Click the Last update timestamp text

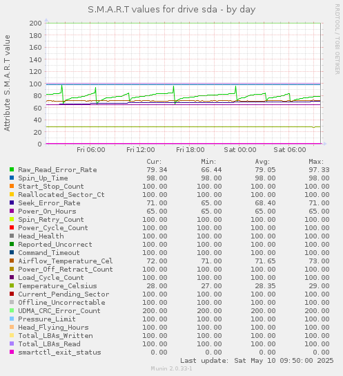[x=257, y=360]
